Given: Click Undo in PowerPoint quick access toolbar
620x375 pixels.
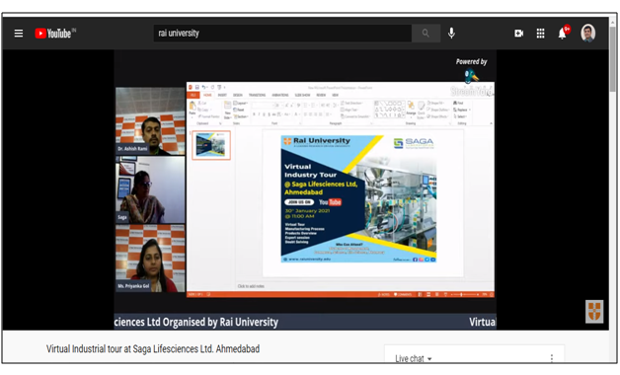Looking at the screenshot, I should click(x=203, y=87).
